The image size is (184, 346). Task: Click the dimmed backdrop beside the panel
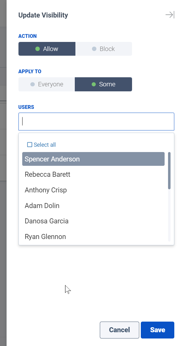coord(3,243)
